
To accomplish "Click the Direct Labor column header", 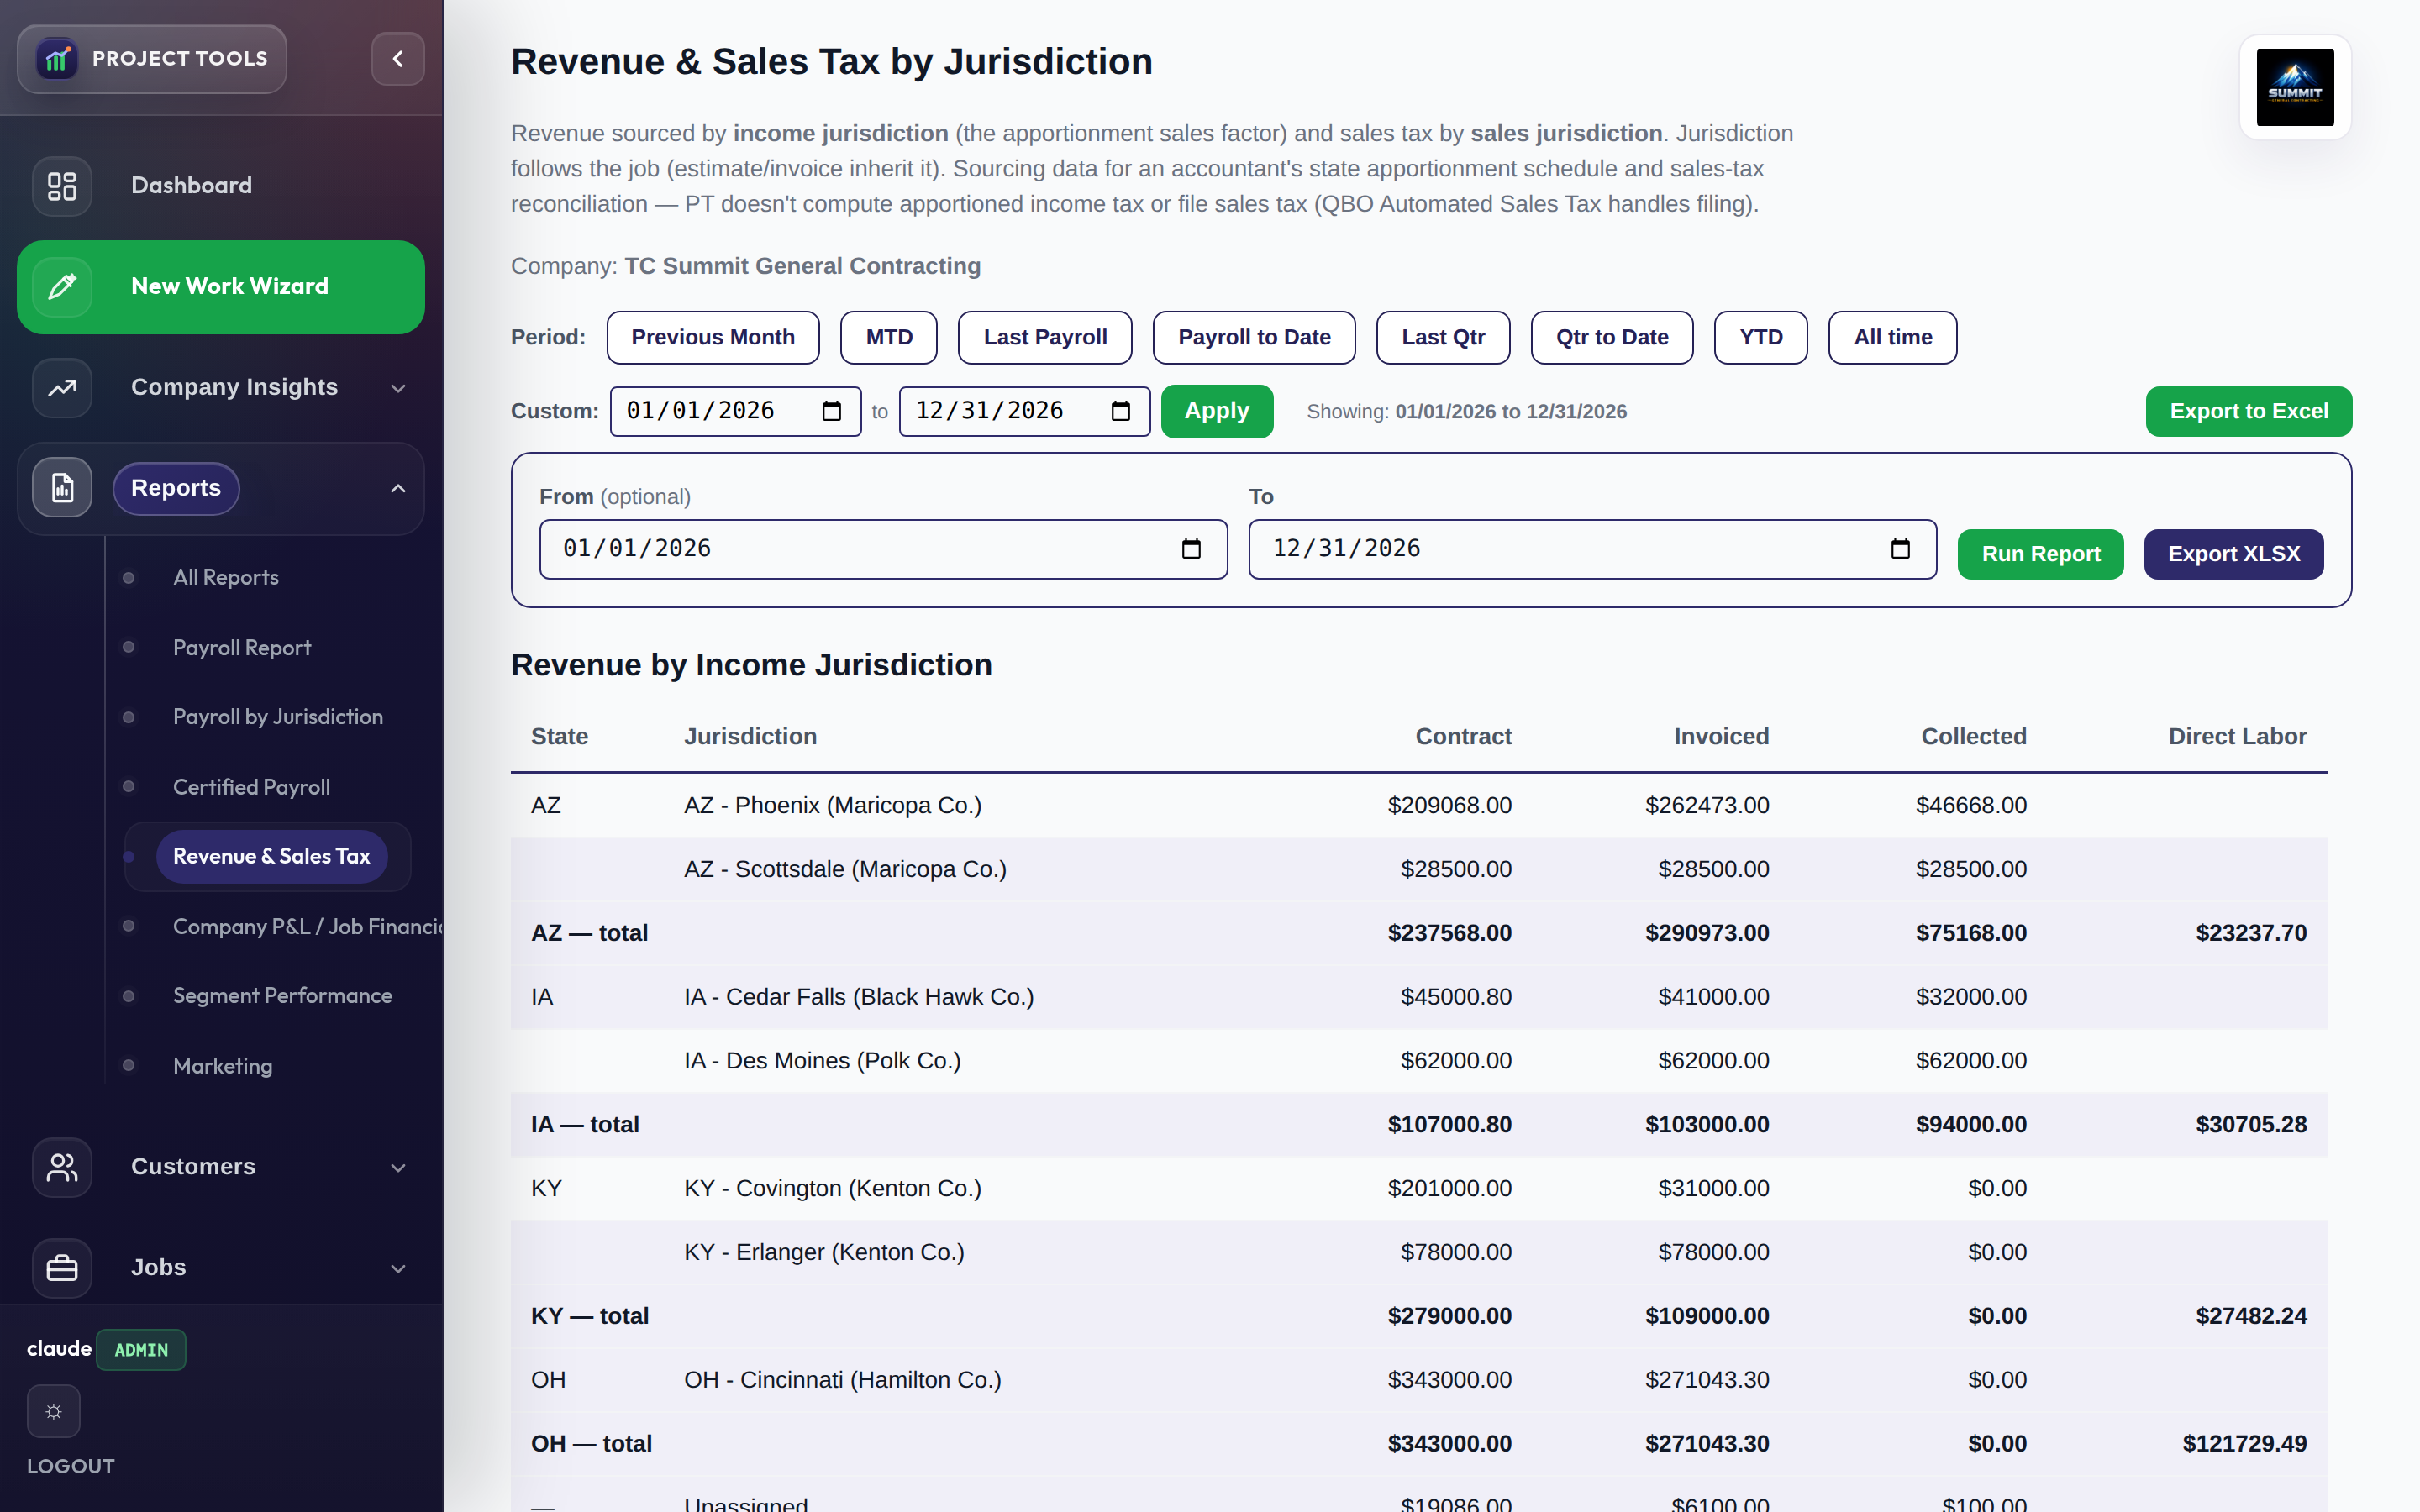I will click(x=2237, y=737).
